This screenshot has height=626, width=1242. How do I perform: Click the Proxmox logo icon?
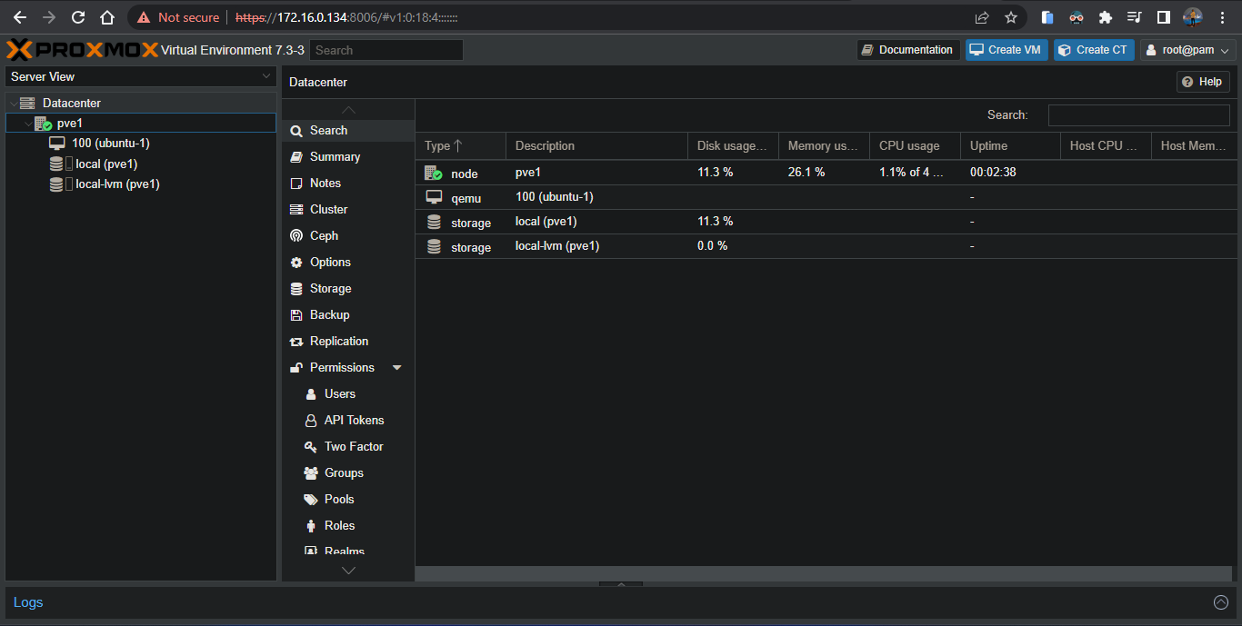coord(82,50)
